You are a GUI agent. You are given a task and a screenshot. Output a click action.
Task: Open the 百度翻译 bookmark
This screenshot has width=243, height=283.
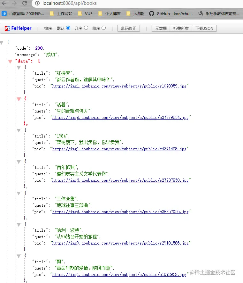coord(23,13)
